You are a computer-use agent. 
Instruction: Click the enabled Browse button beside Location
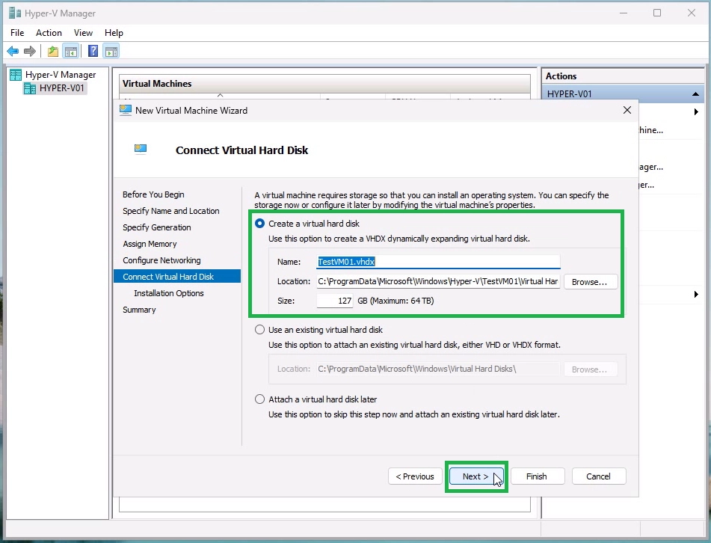591,282
